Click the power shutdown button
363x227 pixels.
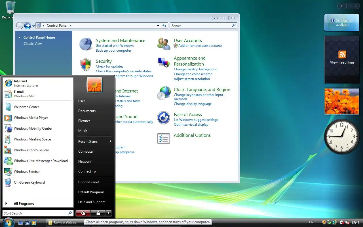(x=83, y=213)
